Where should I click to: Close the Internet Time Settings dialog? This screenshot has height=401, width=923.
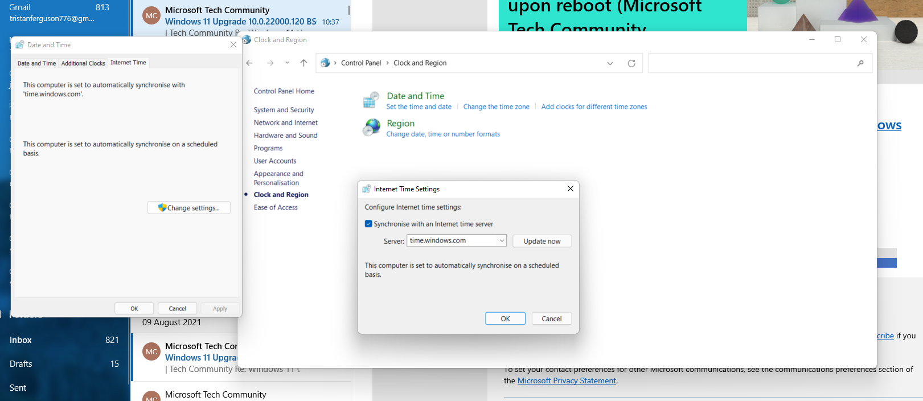coord(570,189)
